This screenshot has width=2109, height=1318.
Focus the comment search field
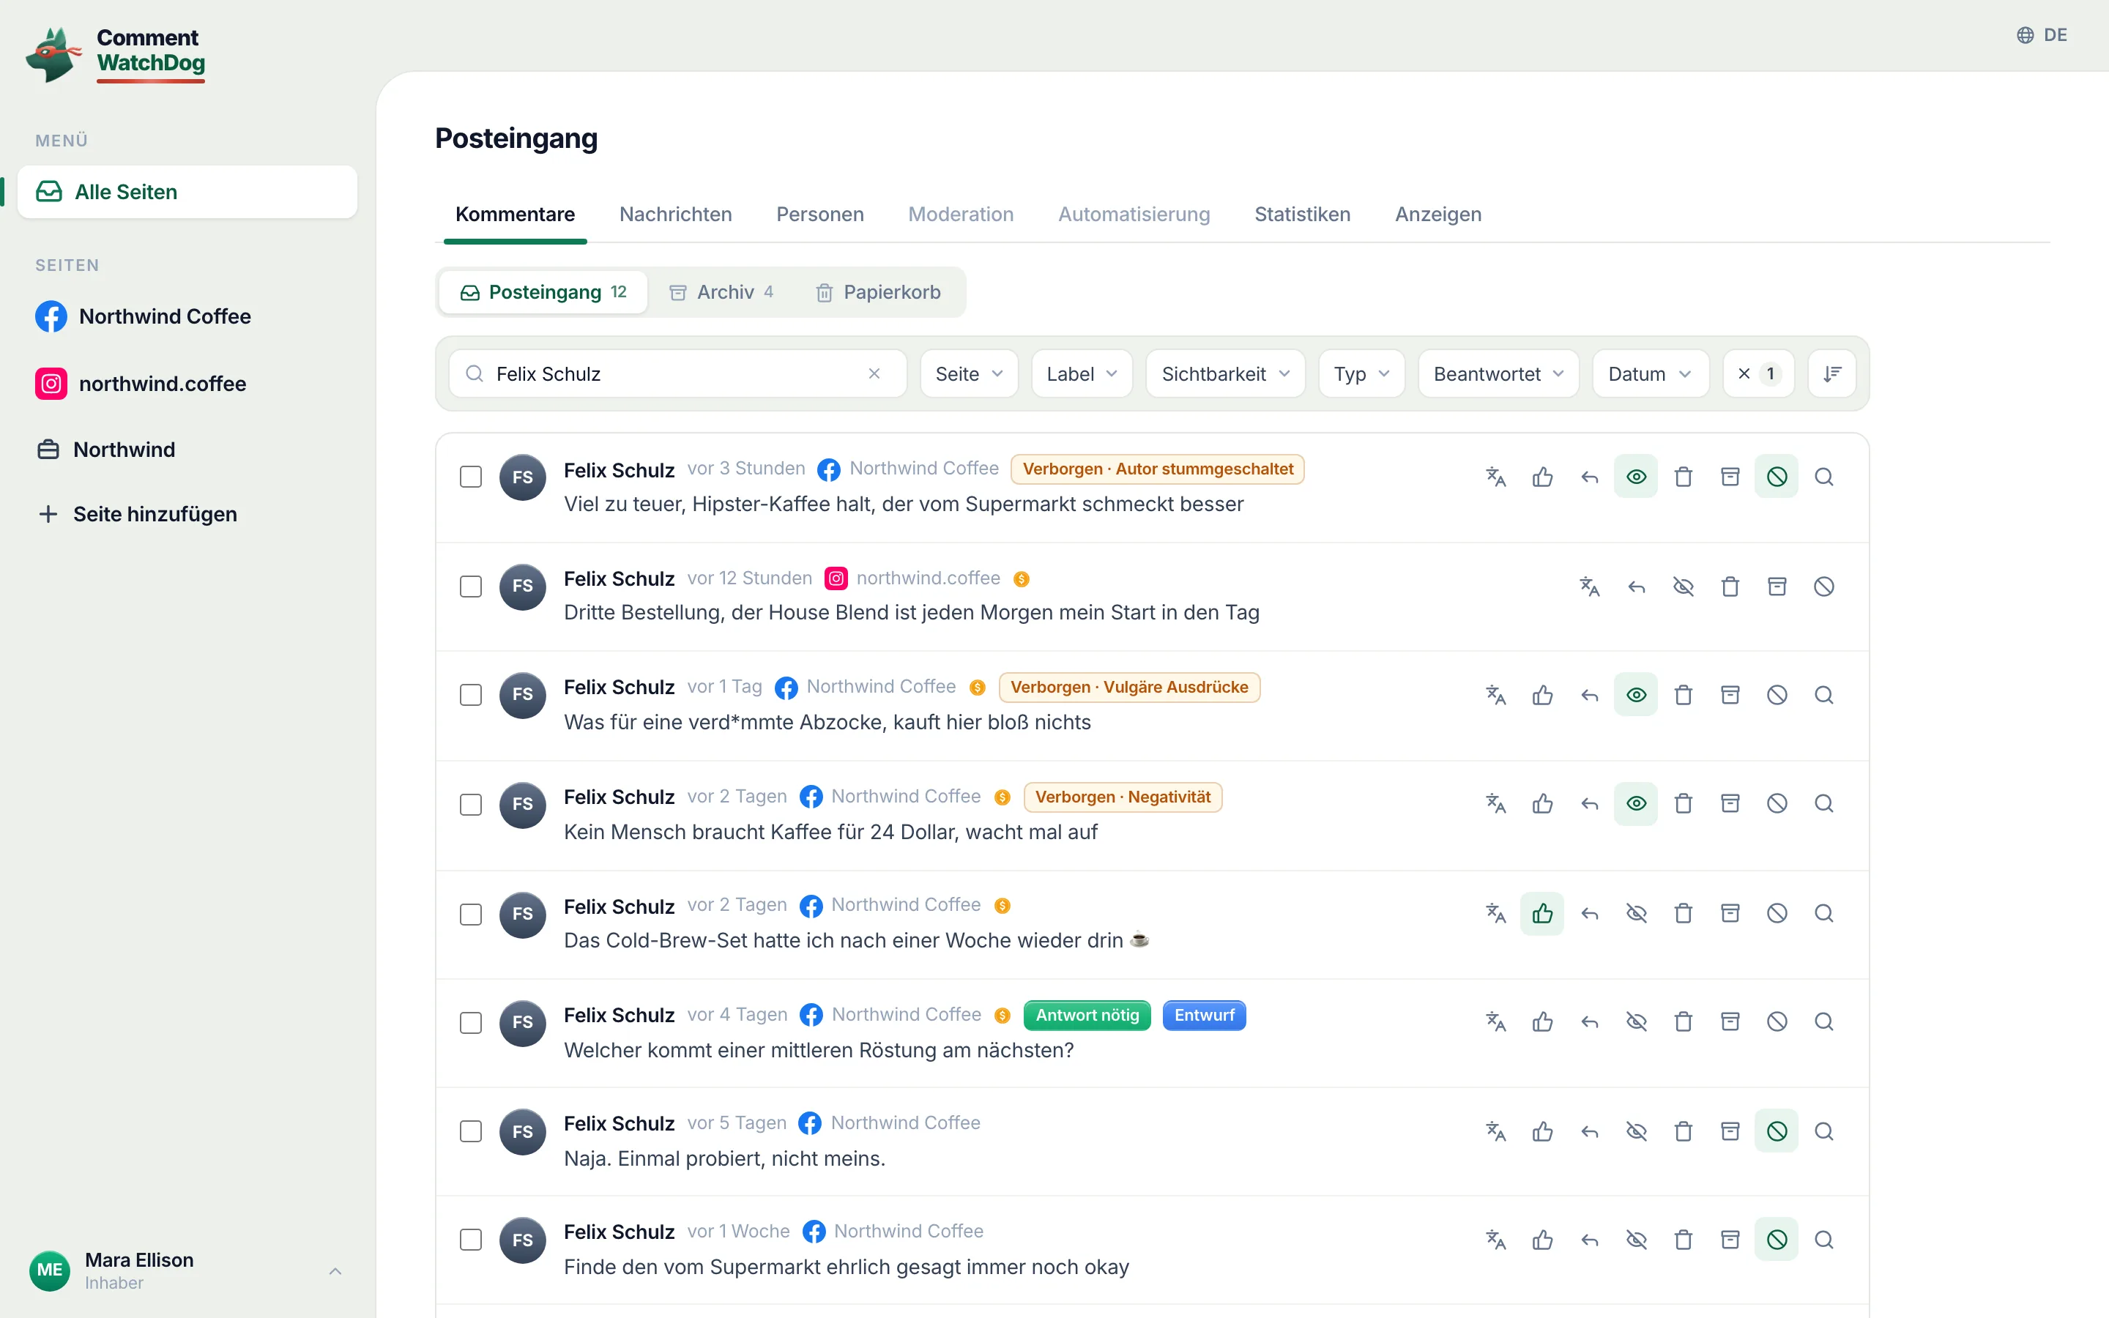coord(677,374)
